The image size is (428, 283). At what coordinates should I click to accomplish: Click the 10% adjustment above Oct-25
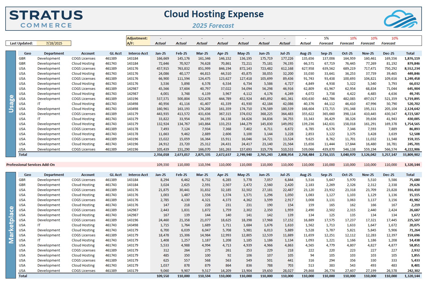(x=353, y=38)
